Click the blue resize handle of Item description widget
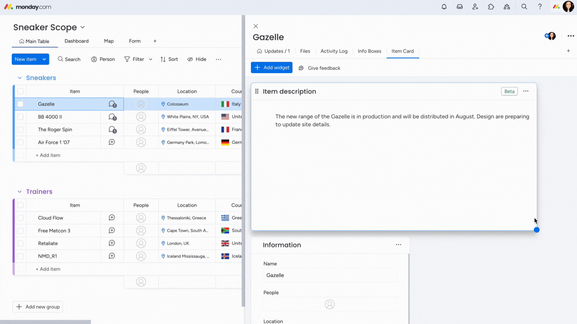 (x=537, y=230)
